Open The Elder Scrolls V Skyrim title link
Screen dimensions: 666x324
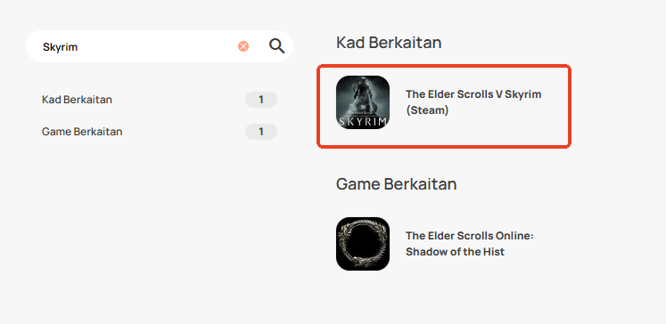point(473,102)
